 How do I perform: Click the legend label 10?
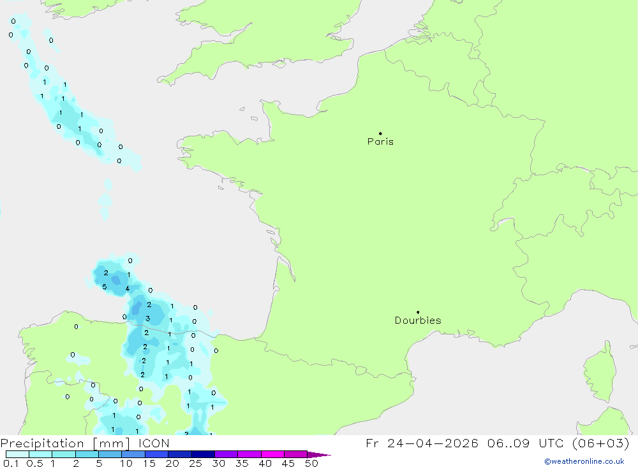pos(126,463)
